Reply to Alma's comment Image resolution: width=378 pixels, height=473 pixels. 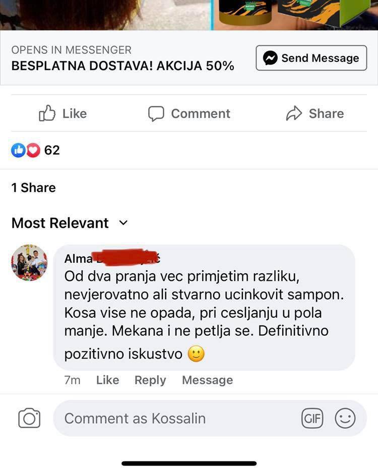tap(150, 380)
